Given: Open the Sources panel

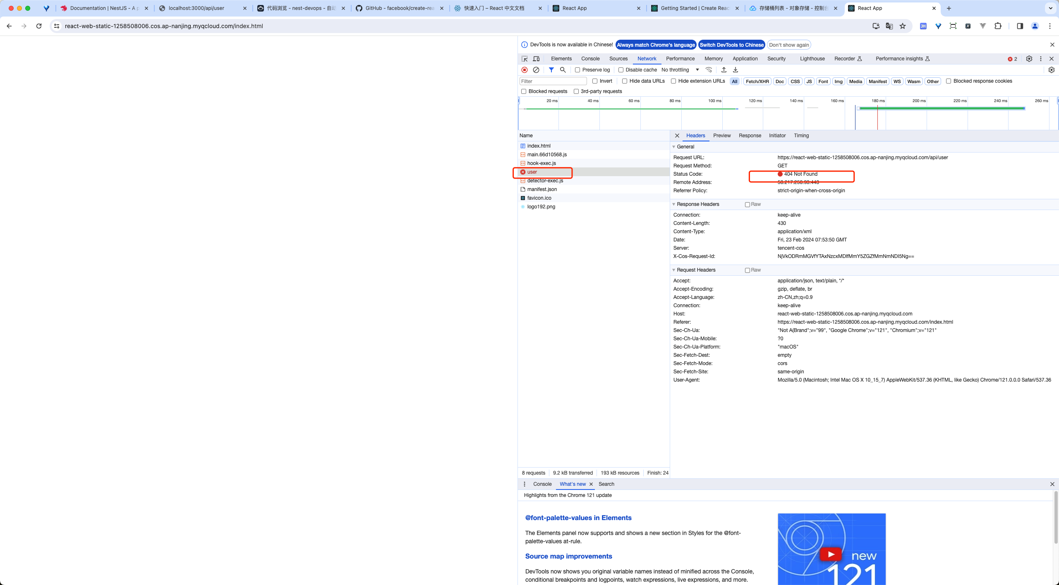Looking at the screenshot, I should (618, 59).
